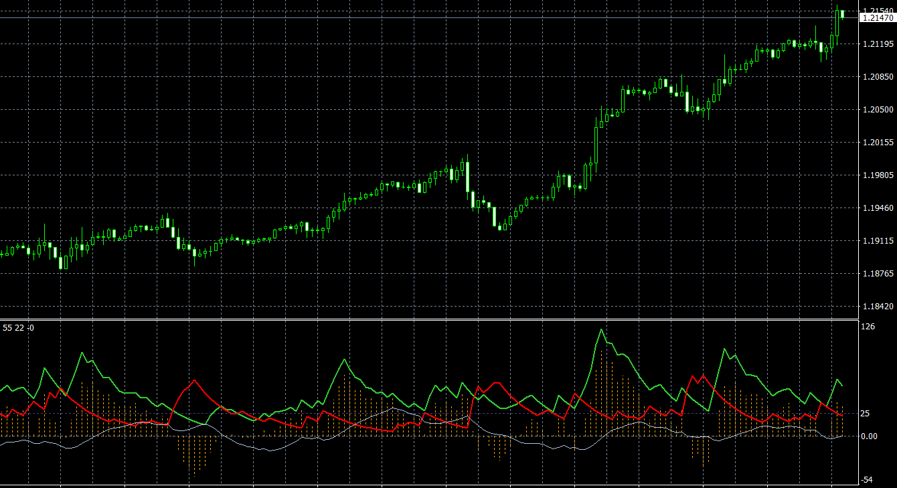This screenshot has width=897, height=488.
Task: Select the 1.19115 price scale value
Action: point(878,241)
